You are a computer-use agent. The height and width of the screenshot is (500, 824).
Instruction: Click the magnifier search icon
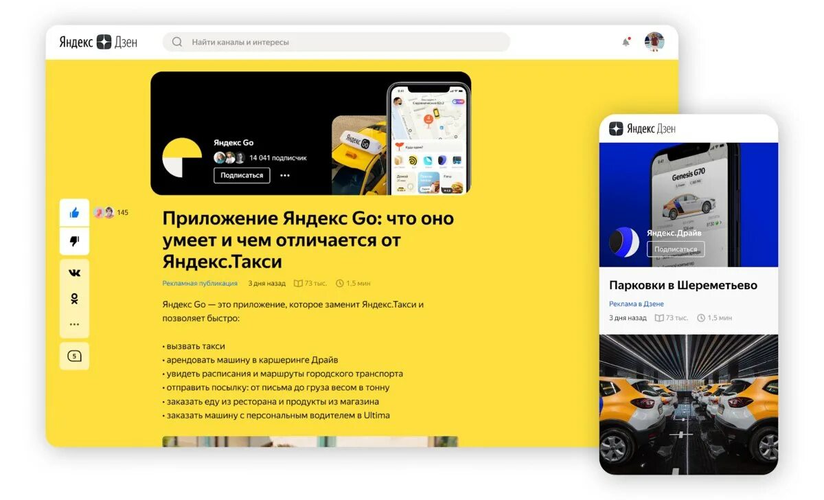pyautogui.click(x=177, y=42)
